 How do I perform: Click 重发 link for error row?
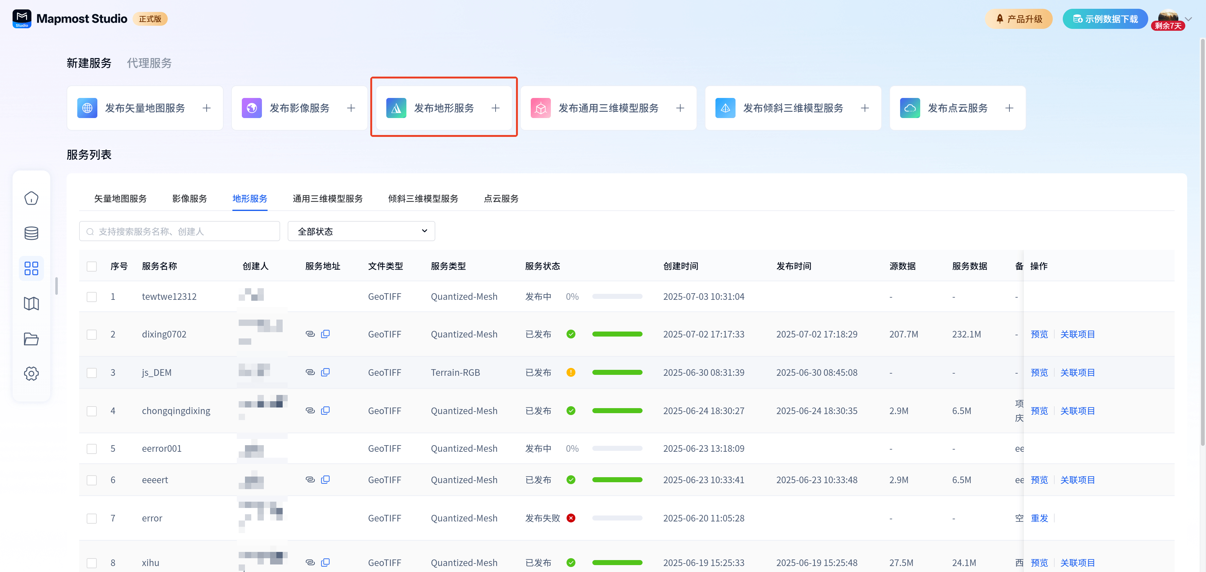pyautogui.click(x=1039, y=518)
